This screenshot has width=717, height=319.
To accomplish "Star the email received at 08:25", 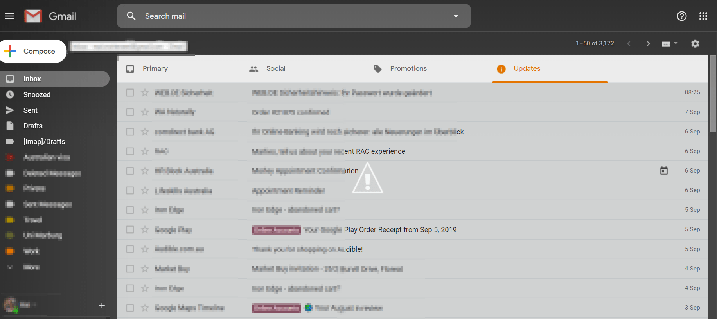I will [x=145, y=92].
